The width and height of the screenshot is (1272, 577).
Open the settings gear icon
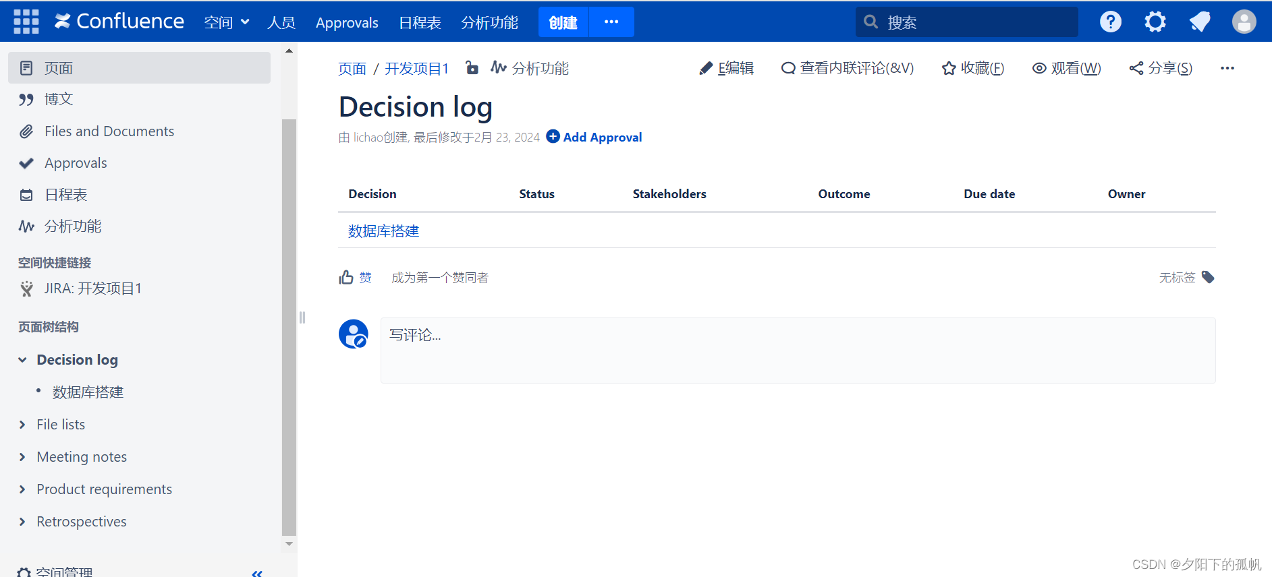click(x=1155, y=22)
